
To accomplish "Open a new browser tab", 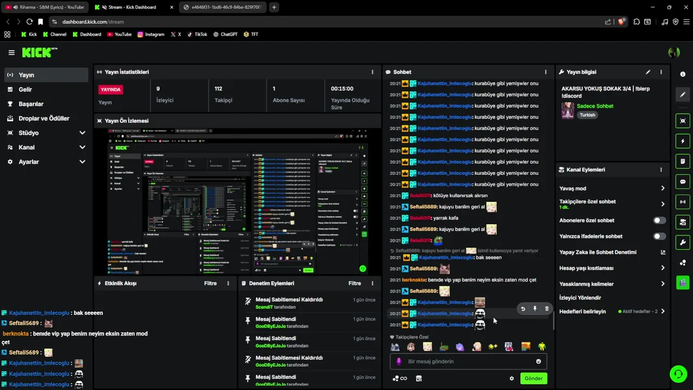I will [x=274, y=7].
